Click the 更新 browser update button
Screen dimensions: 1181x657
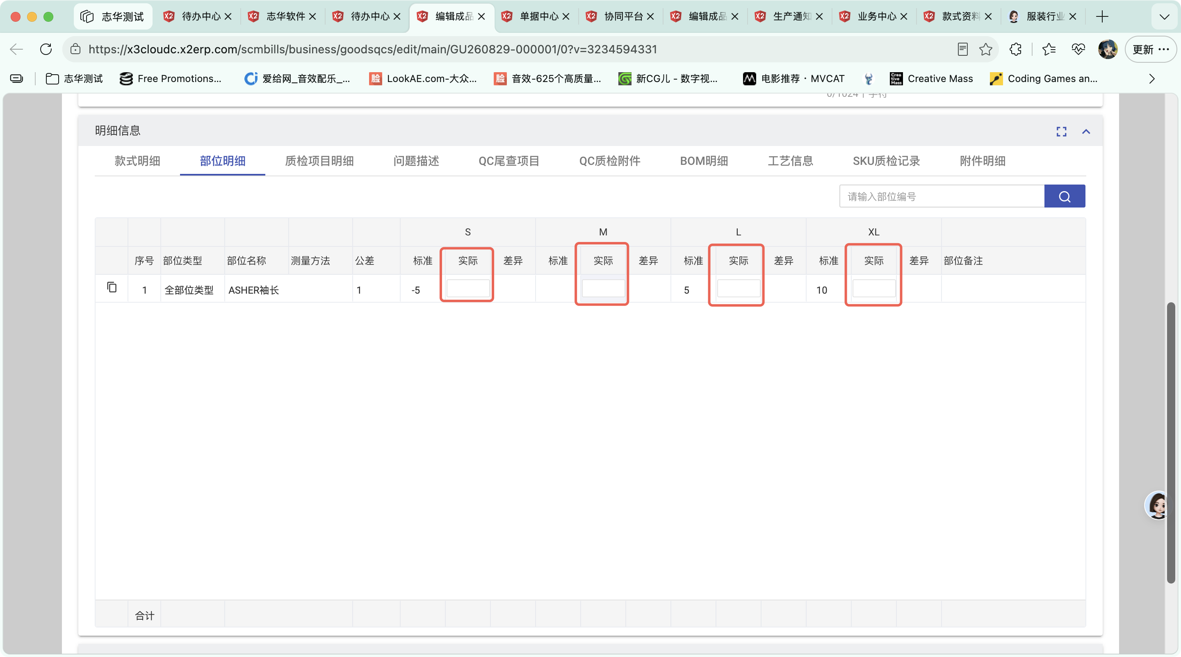[x=1150, y=49]
